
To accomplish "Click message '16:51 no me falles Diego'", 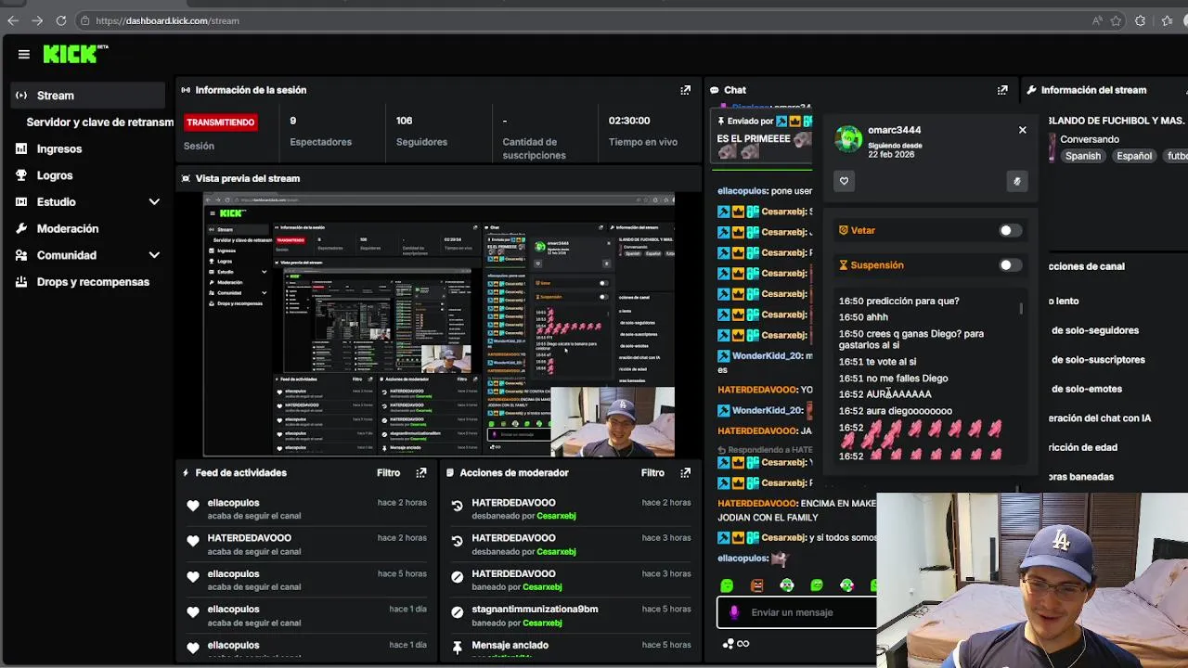I will [x=893, y=379].
